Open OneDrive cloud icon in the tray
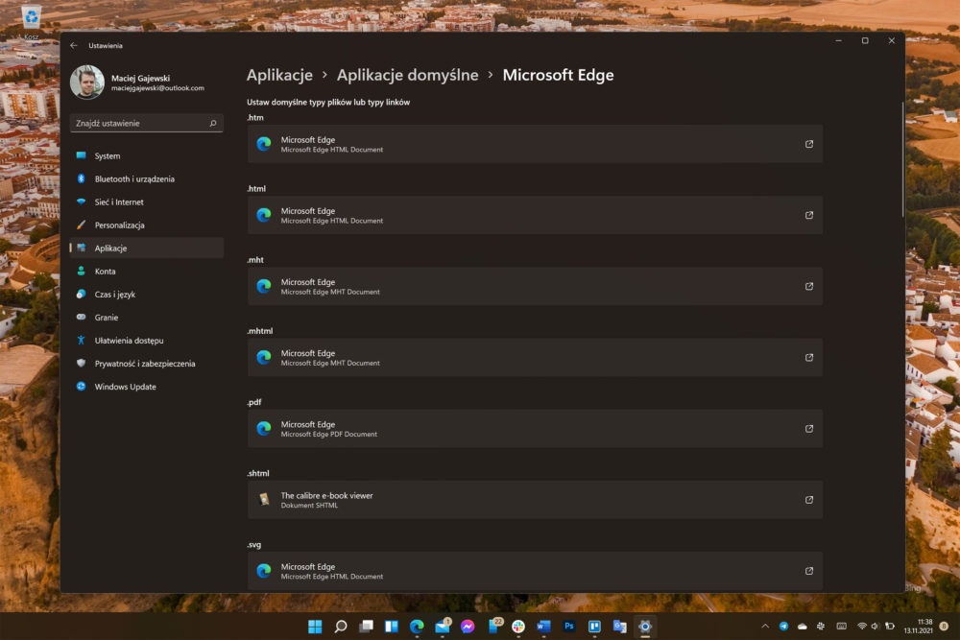The image size is (960, 640). [802, 626]
